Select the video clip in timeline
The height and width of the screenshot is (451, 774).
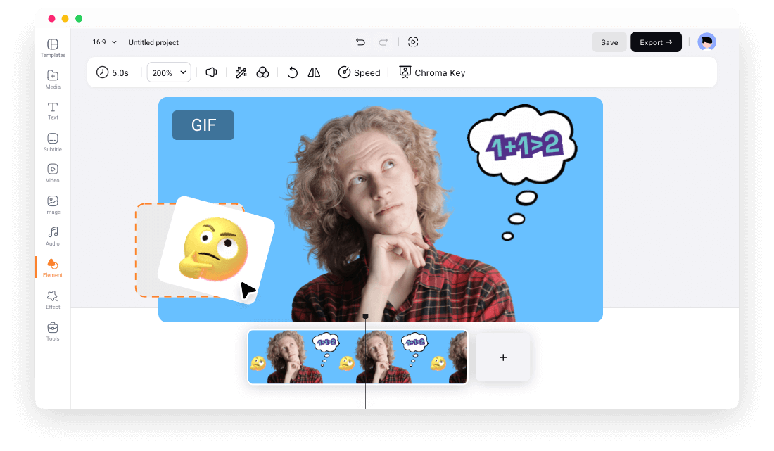point(357,357)
